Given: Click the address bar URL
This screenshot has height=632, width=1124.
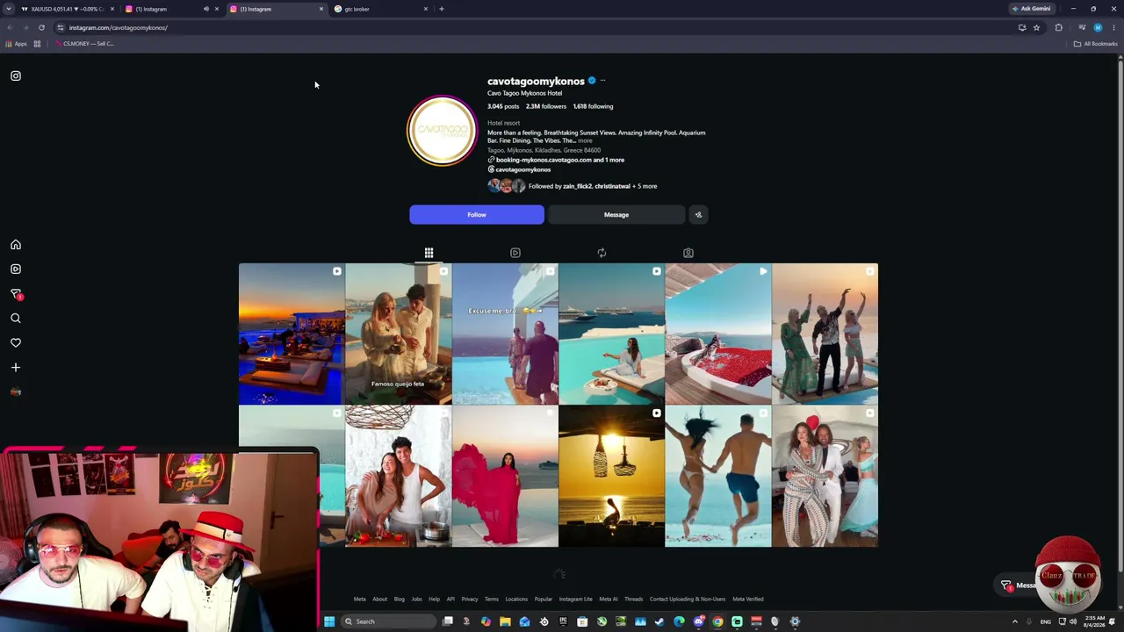Looking at the screenshot, I should coord(119,27).
